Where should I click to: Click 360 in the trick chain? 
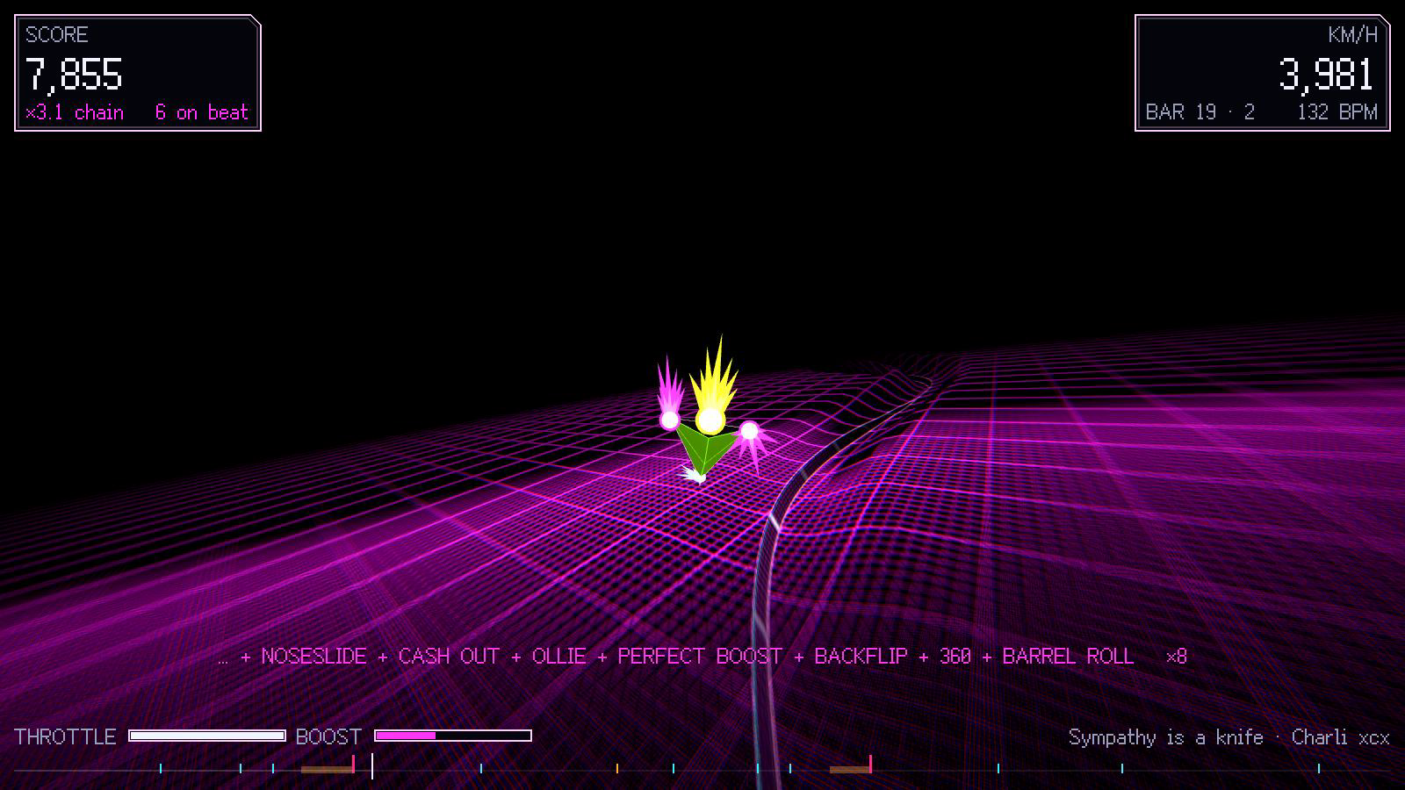(x=955, y=657)
